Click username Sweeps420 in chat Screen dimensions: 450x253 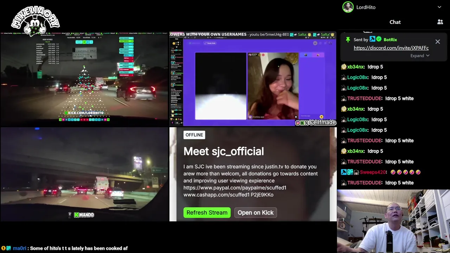pyautogui.click(x=373, y=172)
